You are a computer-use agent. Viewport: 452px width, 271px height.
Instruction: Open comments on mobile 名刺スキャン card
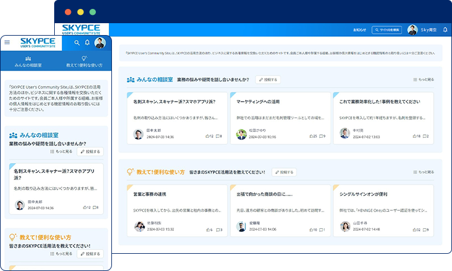point(96,207)
